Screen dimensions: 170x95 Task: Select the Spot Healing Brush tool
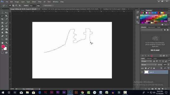2,23
